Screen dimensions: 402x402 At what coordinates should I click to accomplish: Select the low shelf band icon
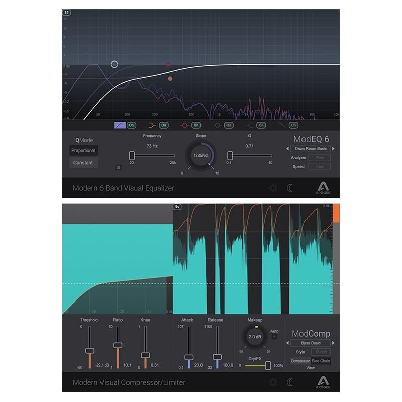[152, 125]
